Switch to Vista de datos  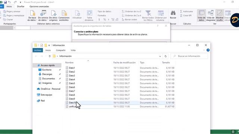[x=202, y=15]
